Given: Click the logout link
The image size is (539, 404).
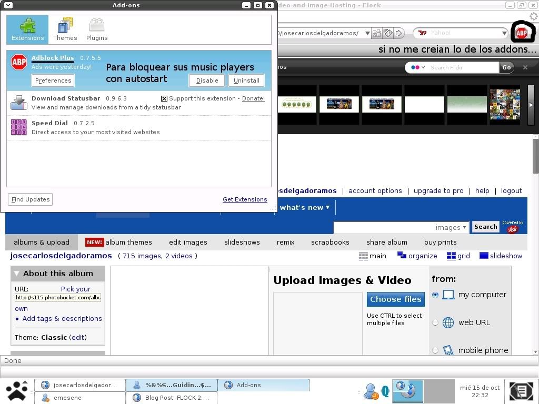Looking at the screenshot, I should pyautogui.click(x=511, y=190).
